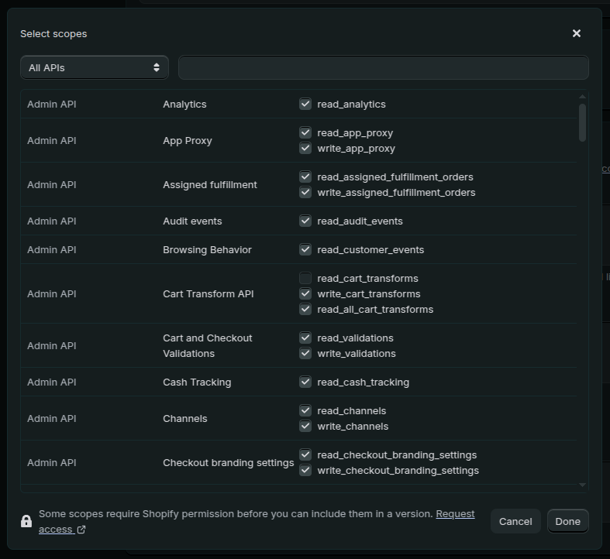610x559 pixels.
Task: Disable read_cash_tracking scope
Action: 305,382
